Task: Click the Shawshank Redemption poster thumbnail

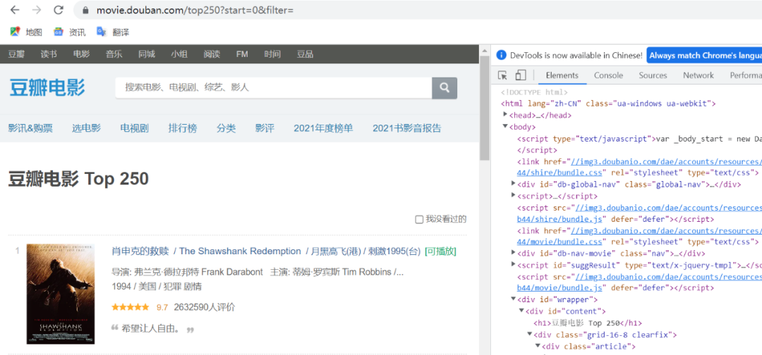Action: point(61,294)
